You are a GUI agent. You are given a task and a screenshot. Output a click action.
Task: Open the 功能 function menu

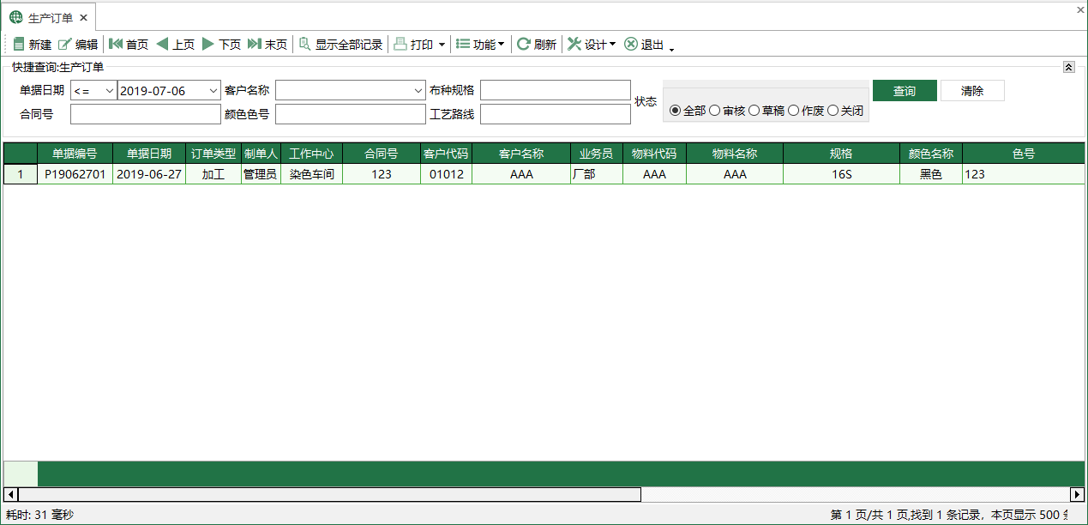[x=480, y=45]
